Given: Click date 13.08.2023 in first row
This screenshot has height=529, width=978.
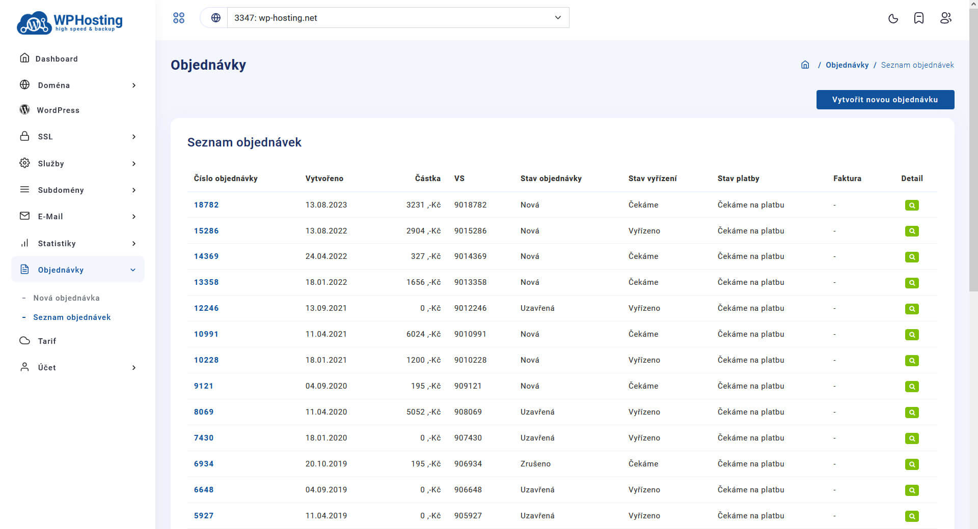Looking at the screenshot, I should coord(326,205).
